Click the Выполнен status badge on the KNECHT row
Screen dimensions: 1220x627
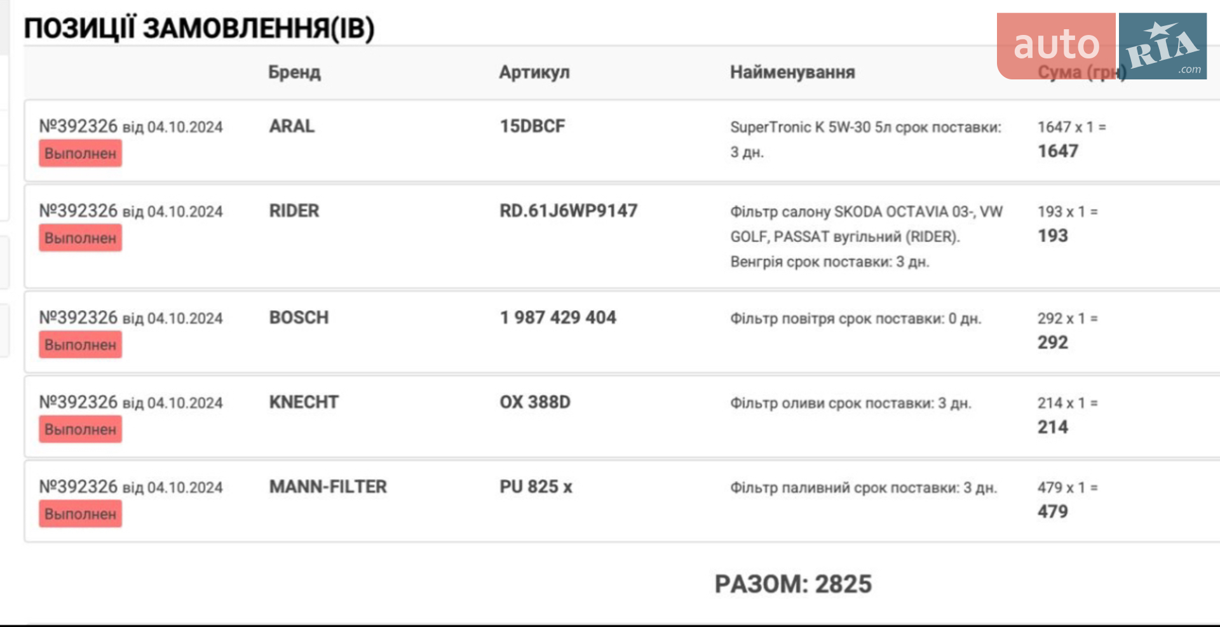[80, 429]
